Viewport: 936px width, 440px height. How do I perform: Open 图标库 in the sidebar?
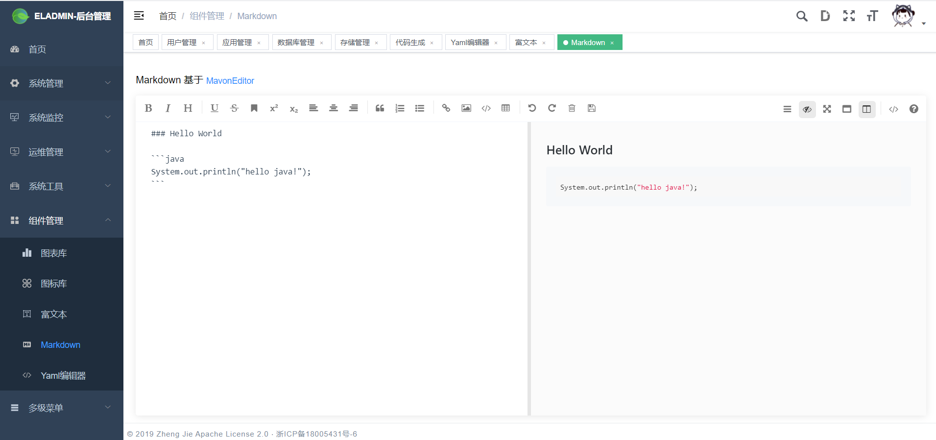point(62,284)
